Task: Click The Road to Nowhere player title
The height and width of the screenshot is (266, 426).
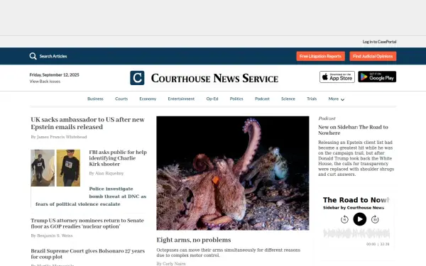Action: (x=356, y=200)
